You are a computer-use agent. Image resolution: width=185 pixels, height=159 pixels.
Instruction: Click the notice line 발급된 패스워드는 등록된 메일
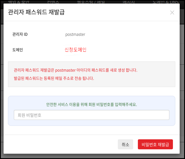pyautogui.click(x=54, y=78)
